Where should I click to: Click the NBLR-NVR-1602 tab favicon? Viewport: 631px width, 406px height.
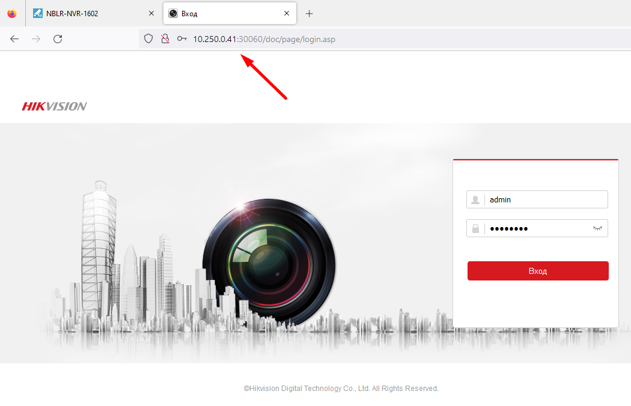38,13
